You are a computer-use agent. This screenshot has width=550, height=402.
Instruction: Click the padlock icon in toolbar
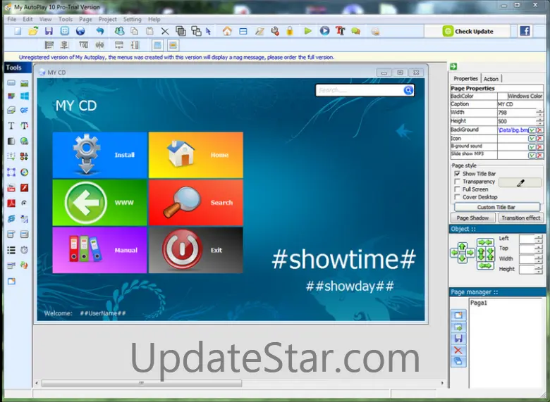[x=290, y=31]
